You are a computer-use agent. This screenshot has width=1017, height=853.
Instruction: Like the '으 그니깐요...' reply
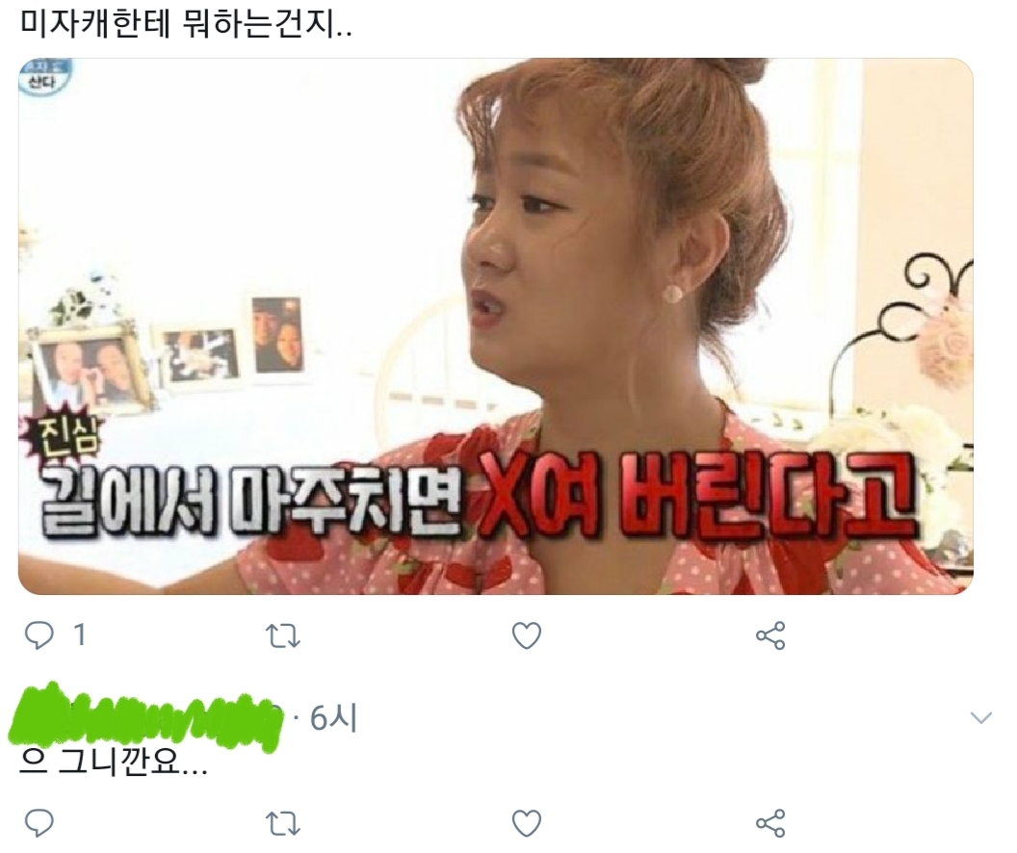[527, 823]
